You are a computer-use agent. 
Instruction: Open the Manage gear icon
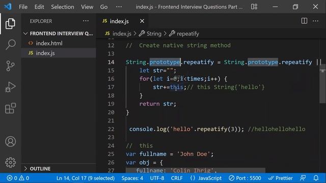click(10, 162)
